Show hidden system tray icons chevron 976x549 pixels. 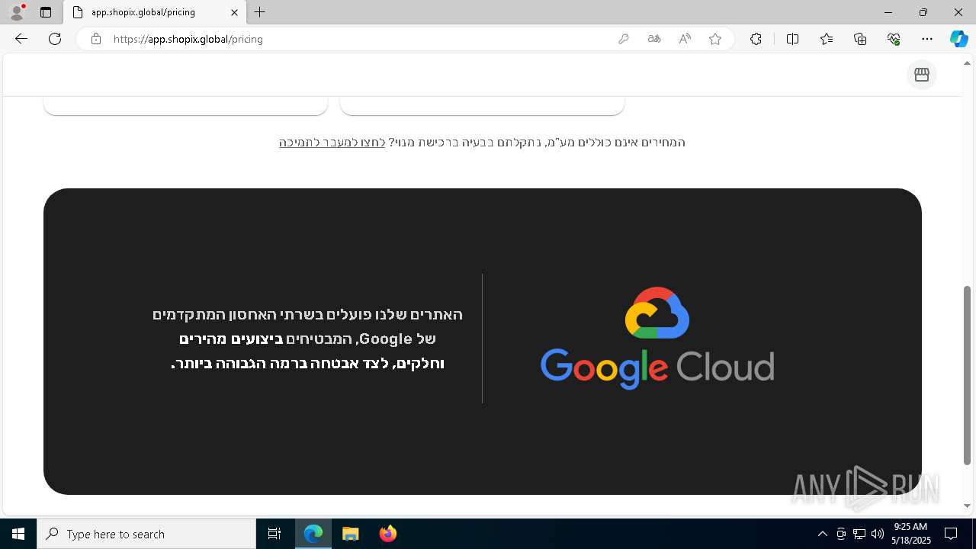[x=822, y=534]
